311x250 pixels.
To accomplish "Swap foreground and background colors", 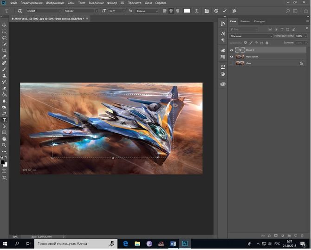I will click(x=6, y=157).
